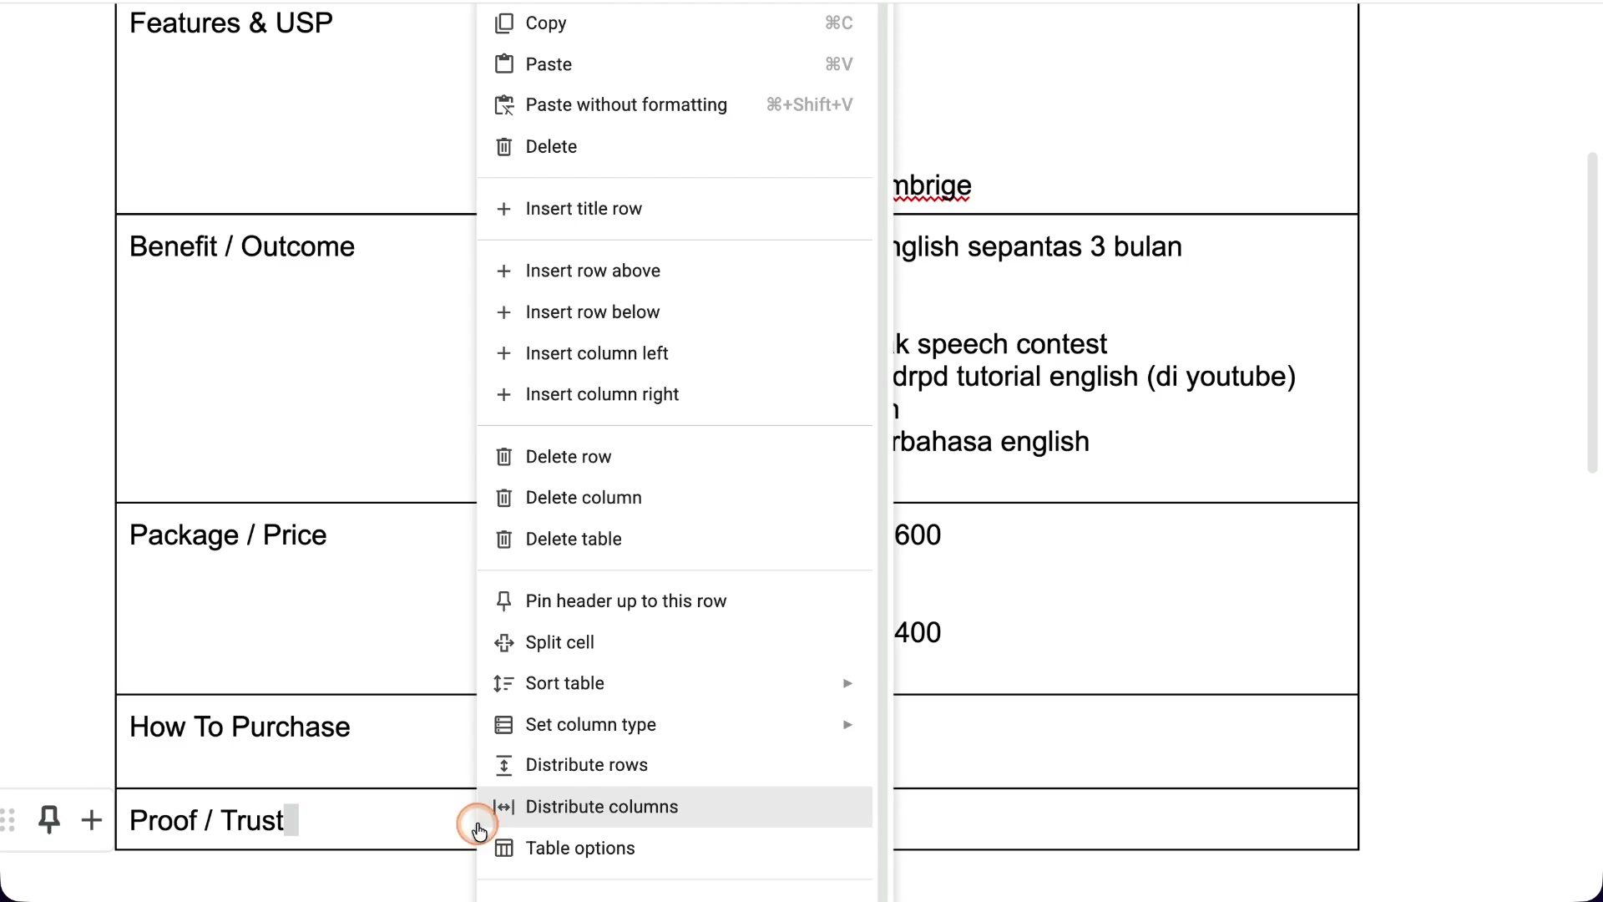Image resolution: width=1603 pixels, height=902 pixels.
Task: Click the Set column type icon
Action: click(x=503, y=725)
